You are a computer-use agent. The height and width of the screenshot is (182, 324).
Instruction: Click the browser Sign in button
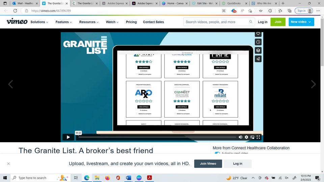(304, 11)
